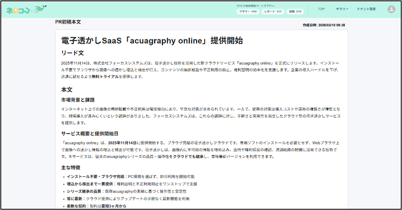This screenshot has height=210, width=402.
Task: Go to the TOP page
Action: point(321,9)
